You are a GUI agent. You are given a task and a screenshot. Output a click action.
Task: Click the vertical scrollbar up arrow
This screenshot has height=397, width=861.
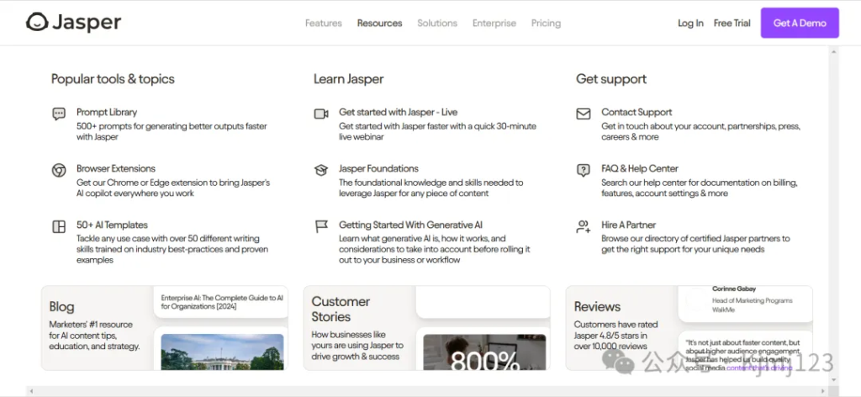click(833, 51)
